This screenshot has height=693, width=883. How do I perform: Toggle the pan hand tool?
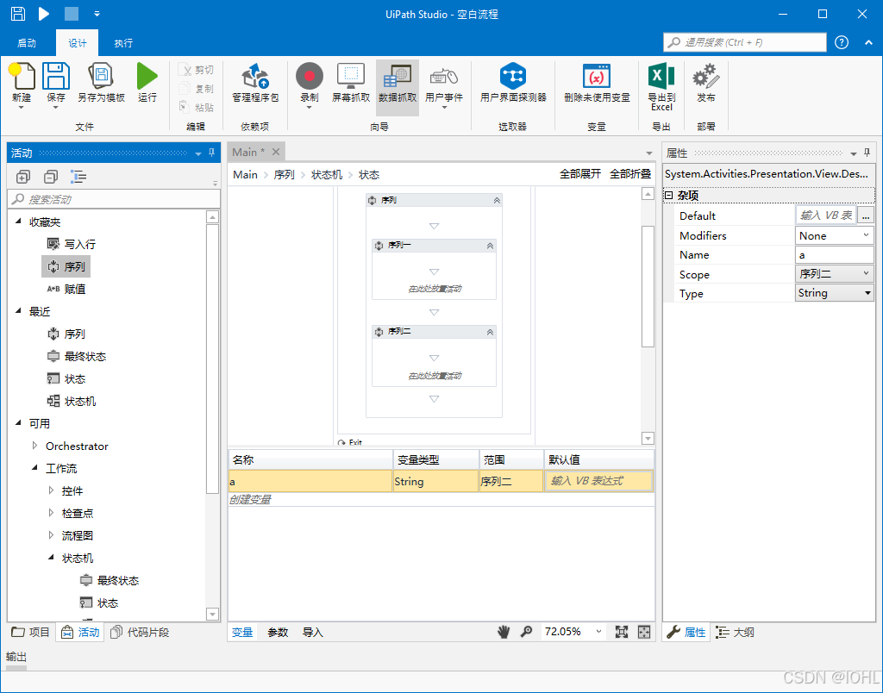click(504, 632)
